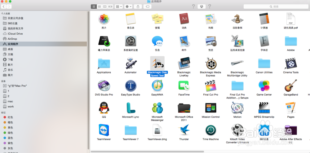Open the Motion app
The height and width of the screenshot is (153, 310).
coord(237,108)
